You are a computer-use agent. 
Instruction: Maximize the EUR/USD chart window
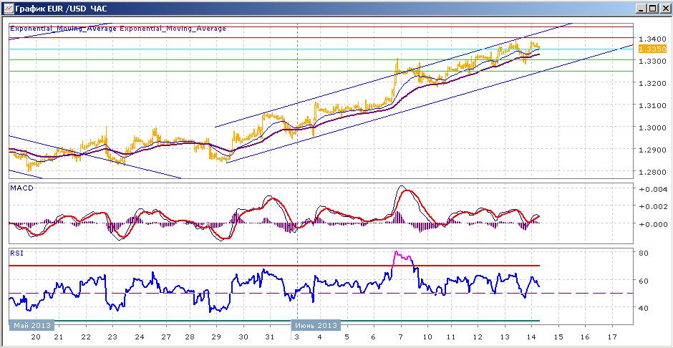coord(652,8)
